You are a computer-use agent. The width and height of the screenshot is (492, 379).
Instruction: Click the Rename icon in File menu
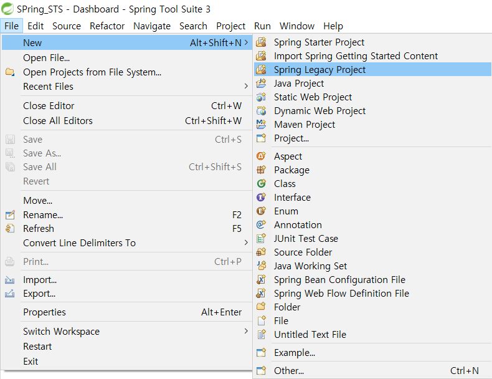pyautogui.click(x=10, y=215)
